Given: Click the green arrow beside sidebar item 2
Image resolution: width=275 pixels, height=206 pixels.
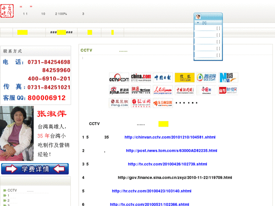Looking at the screenshot, I should click(x=5, y=200).
